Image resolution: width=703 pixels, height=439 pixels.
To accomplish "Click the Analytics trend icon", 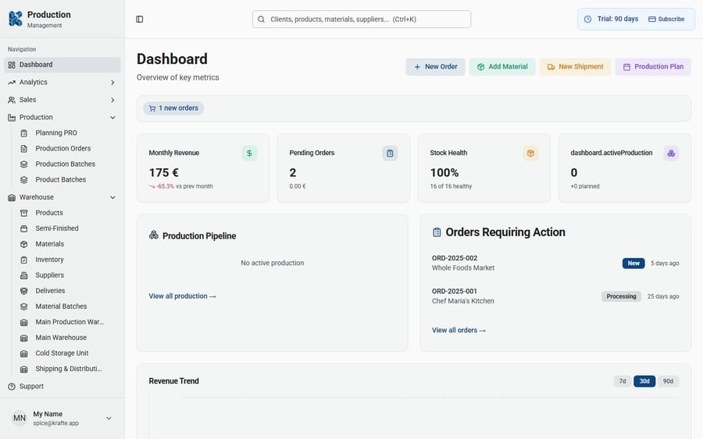I will (12, 83).
